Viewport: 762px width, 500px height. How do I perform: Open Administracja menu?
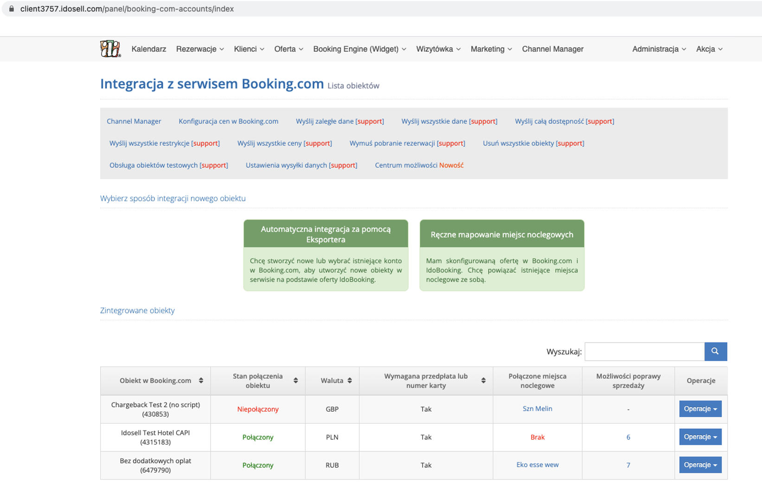(x=659, y=49)
